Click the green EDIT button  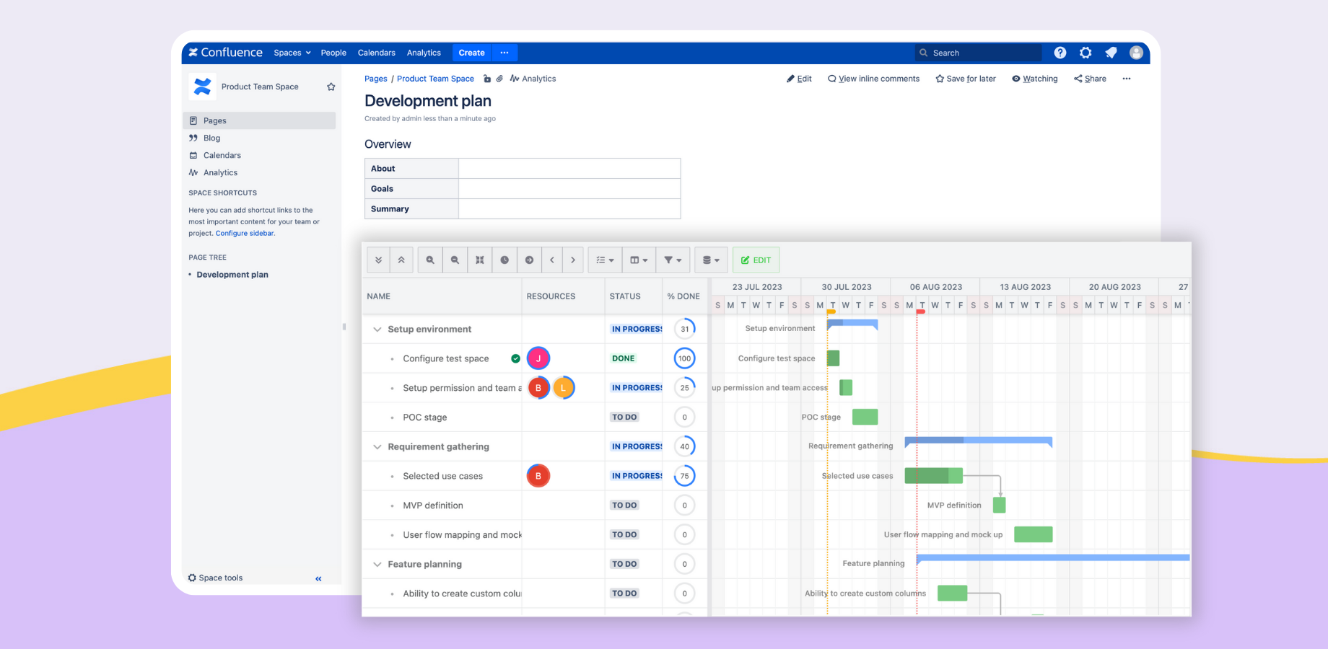tap(756, 260)
